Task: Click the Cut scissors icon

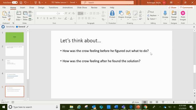Action: [9, 12]
